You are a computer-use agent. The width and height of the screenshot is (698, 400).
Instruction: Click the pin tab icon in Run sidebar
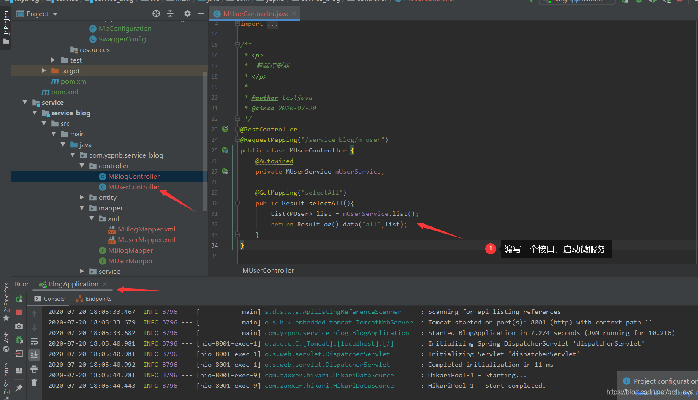[19, 387]
